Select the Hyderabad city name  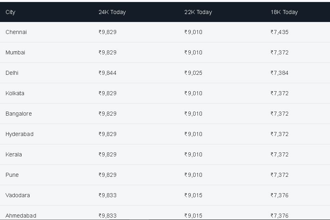(x=20, y=134)
